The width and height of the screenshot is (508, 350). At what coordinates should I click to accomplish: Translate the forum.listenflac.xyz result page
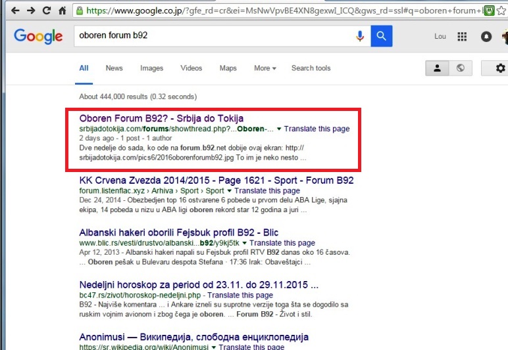[267, 191]
